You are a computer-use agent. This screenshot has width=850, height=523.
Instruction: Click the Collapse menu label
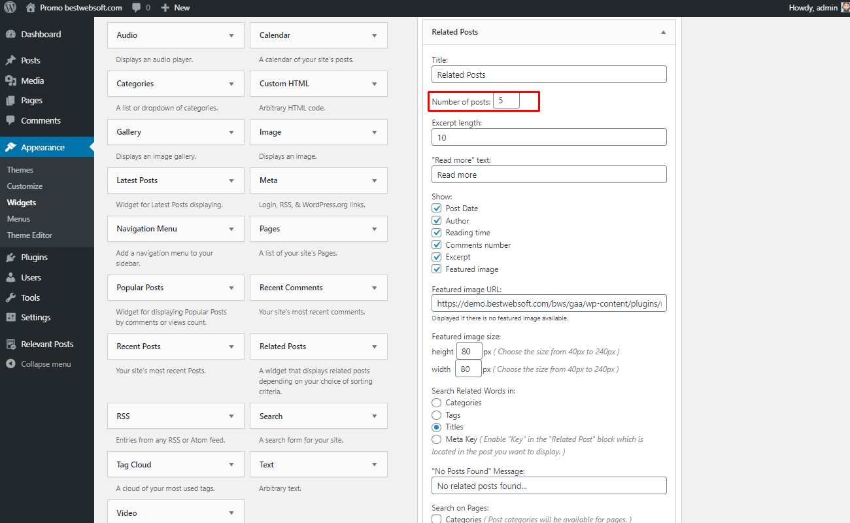46,364
